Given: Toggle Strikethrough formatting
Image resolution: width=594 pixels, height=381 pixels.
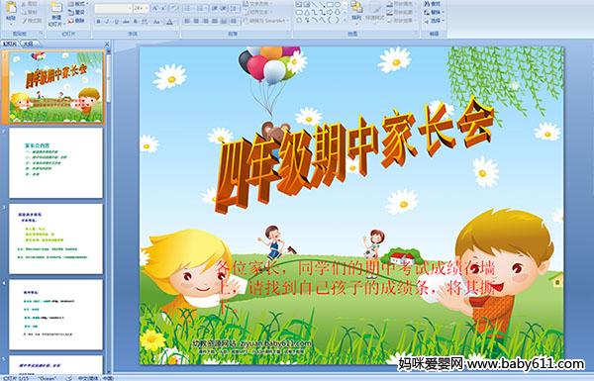Looking at the screenshot, I should [126, 22].
